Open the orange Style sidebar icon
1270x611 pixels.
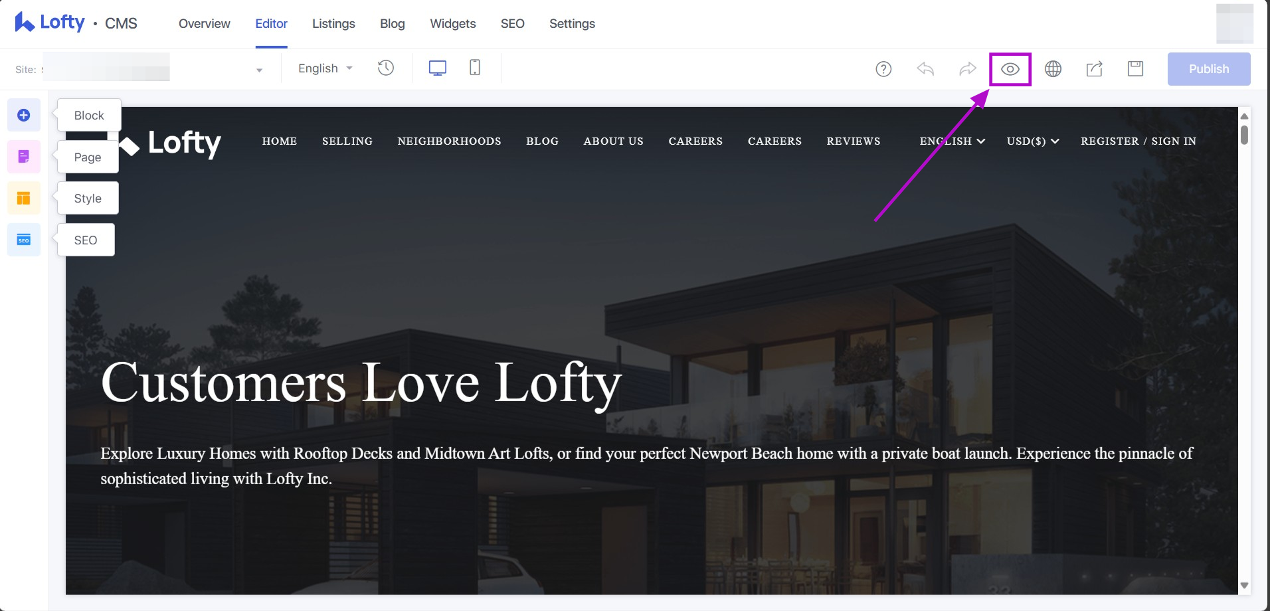[24, 198]
